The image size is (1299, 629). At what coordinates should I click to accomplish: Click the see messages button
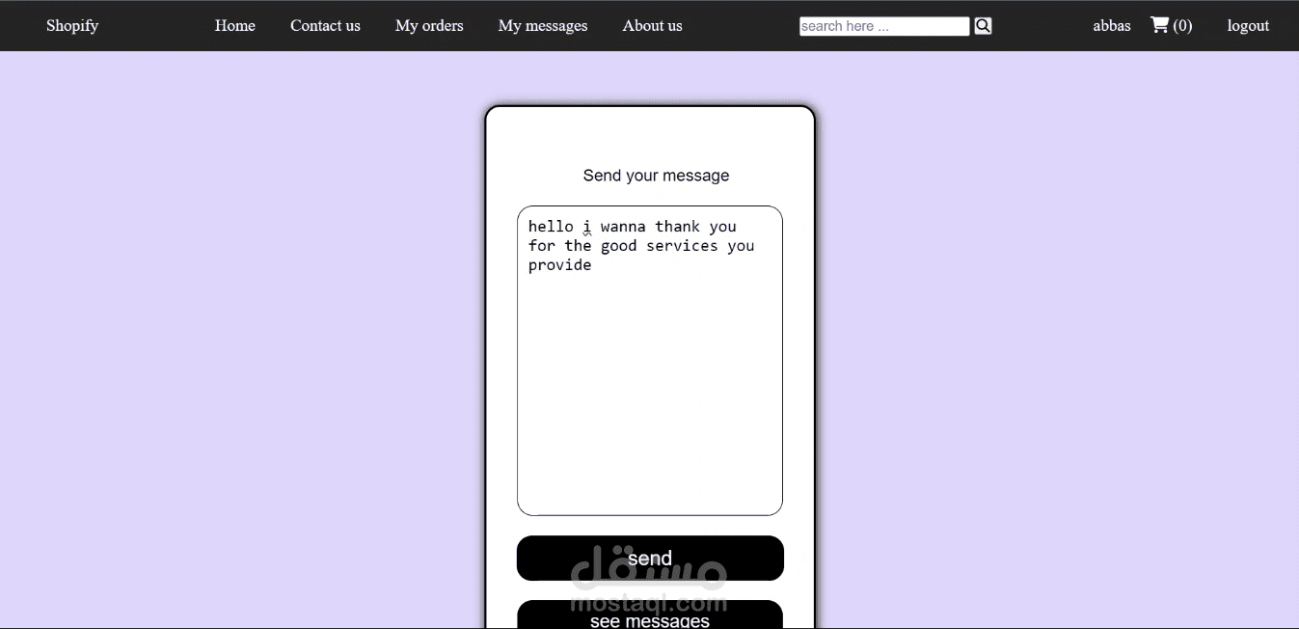pyautogui.click(x=650, y=615)
